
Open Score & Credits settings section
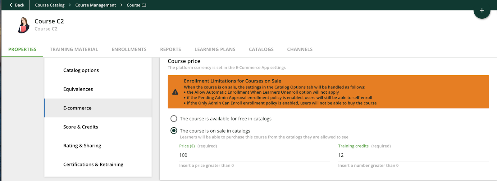click(80, 127)
